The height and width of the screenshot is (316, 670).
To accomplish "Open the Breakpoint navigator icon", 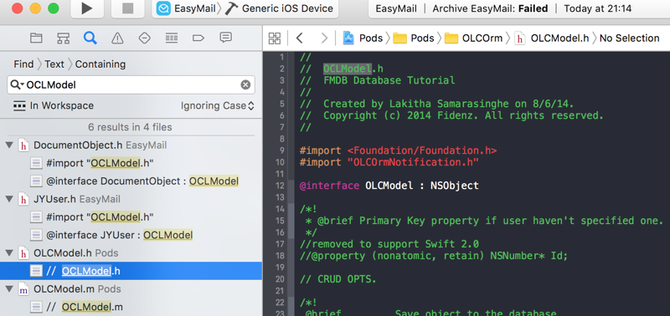I will [198, 38].
